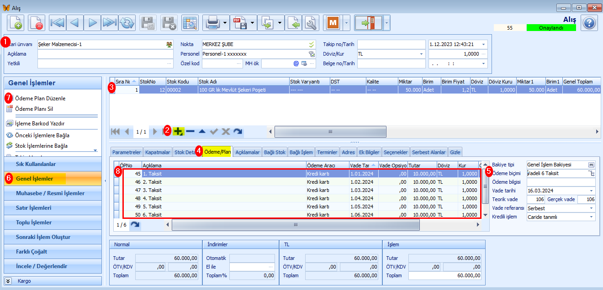Click the exit door icon
Screen dimensions: 603x290
(368, 22)
